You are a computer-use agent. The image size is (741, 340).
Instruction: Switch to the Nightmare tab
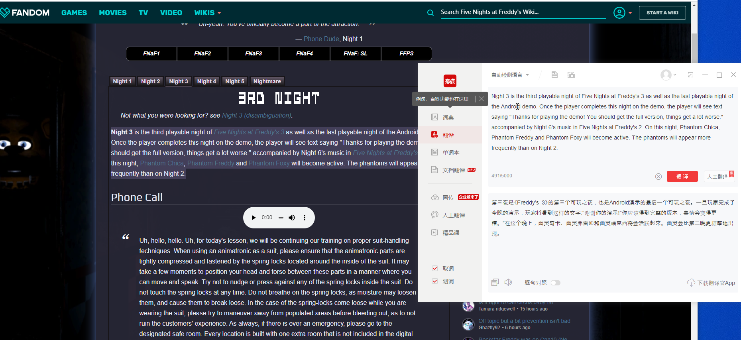267,81
